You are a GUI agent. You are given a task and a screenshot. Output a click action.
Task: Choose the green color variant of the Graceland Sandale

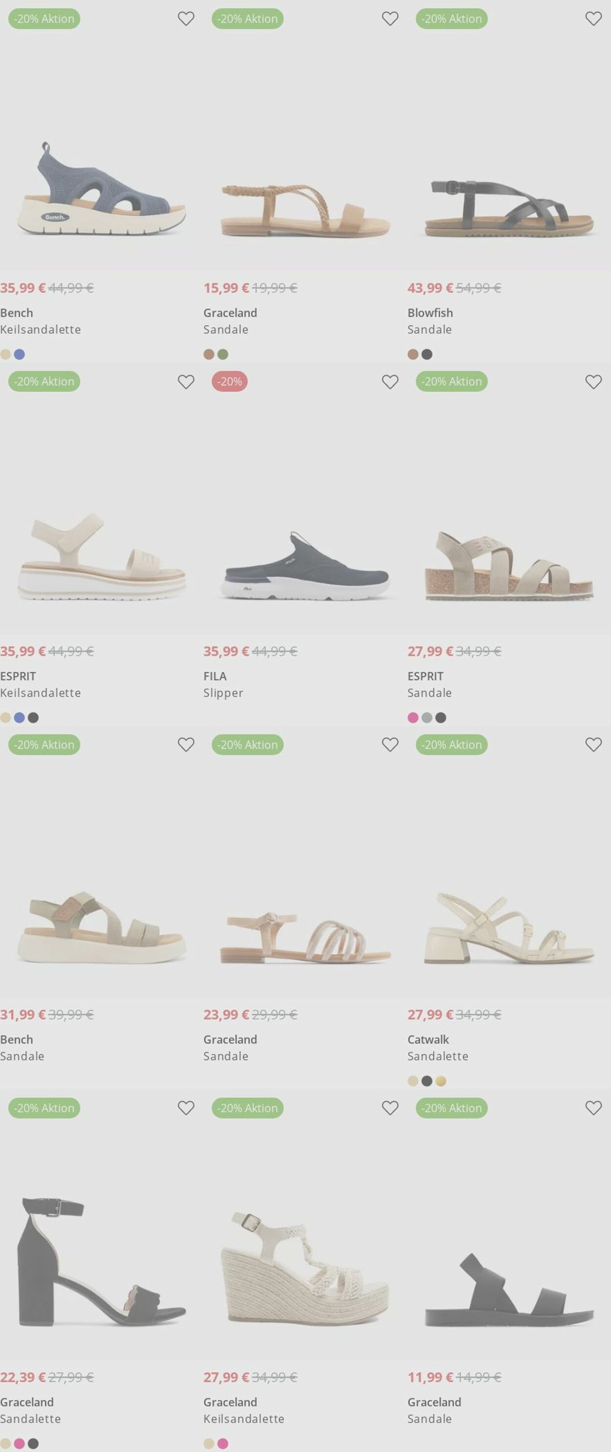223,354
